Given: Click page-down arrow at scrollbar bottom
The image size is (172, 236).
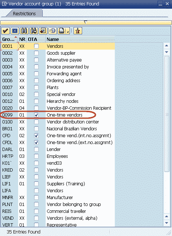Looking at the screenshot, I should pyautogui.click(x=167, y=223).
